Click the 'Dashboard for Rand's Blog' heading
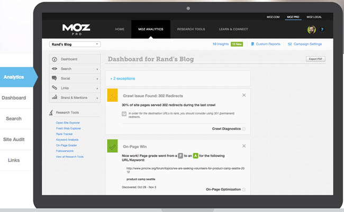 tap(151, 59)
